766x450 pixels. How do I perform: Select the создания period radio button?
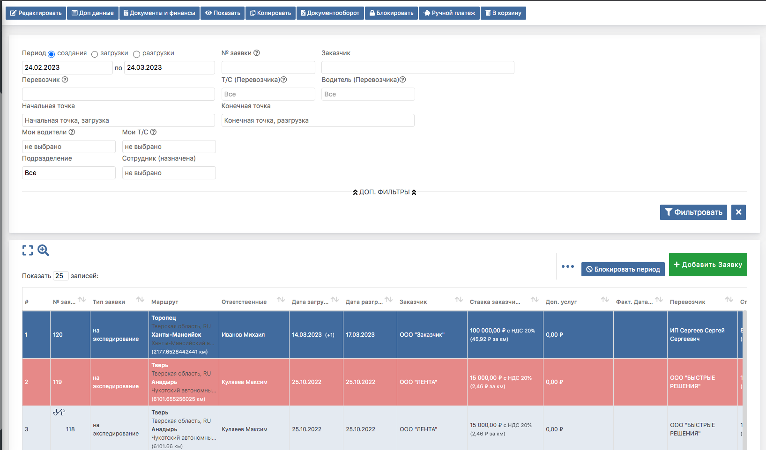coord(52,54)
